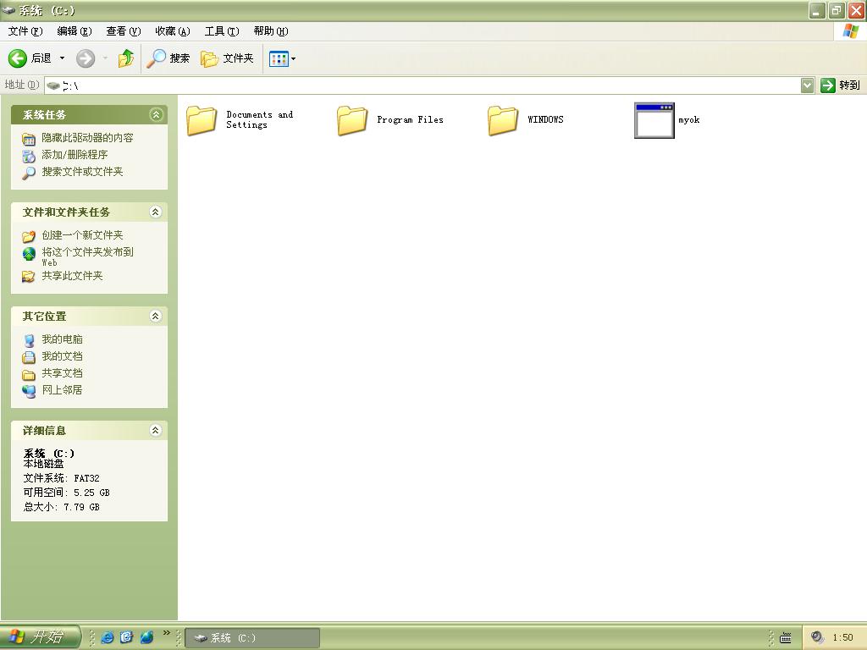Image resolution: width=867 pixels, height=650 pixels.
Task: Click the share folder icon beside 共享此文件夹
Action: tap(29, 277)
